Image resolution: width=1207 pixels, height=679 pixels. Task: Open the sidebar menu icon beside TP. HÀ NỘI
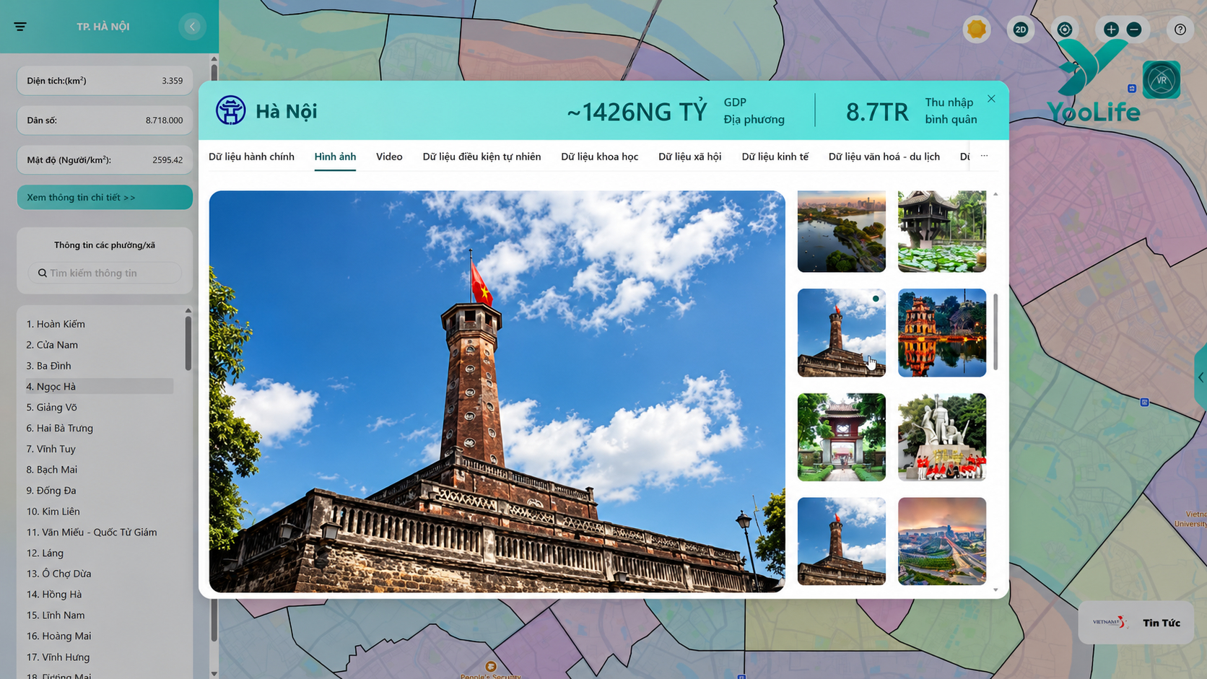[x=20, y=27]
